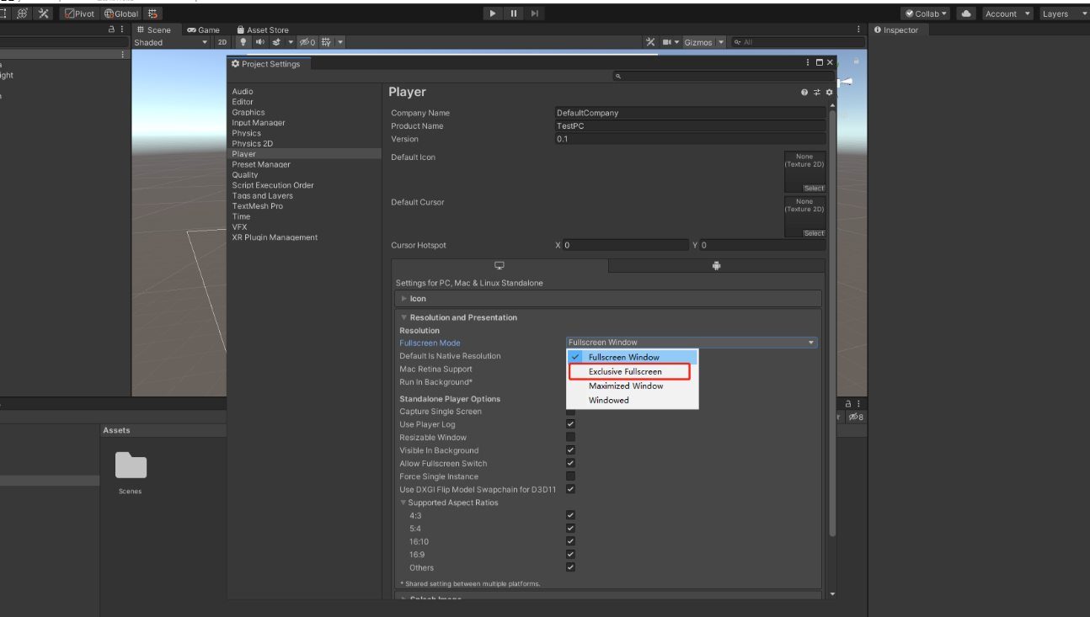Open Player settings help icon
This screenshot has height=617, width=1090.
coord(804,93)
